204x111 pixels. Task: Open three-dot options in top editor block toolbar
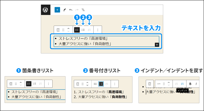pos(98,30)
